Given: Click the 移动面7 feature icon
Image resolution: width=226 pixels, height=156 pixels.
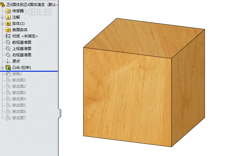Looking at the screenshot, I should [8, 118].
